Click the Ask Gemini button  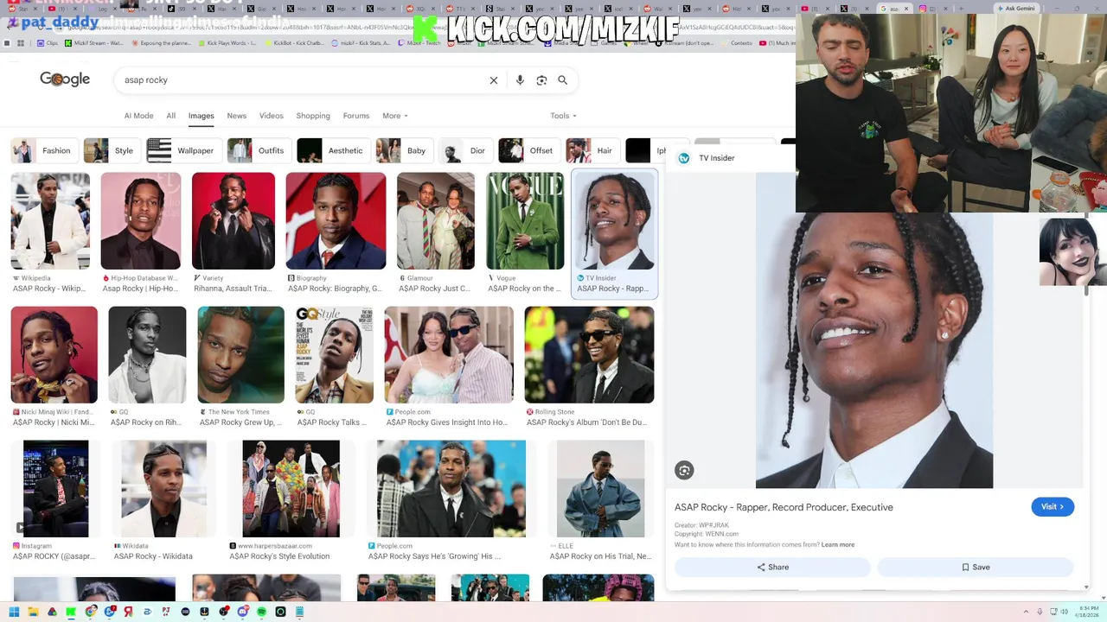pos(1015,8)
